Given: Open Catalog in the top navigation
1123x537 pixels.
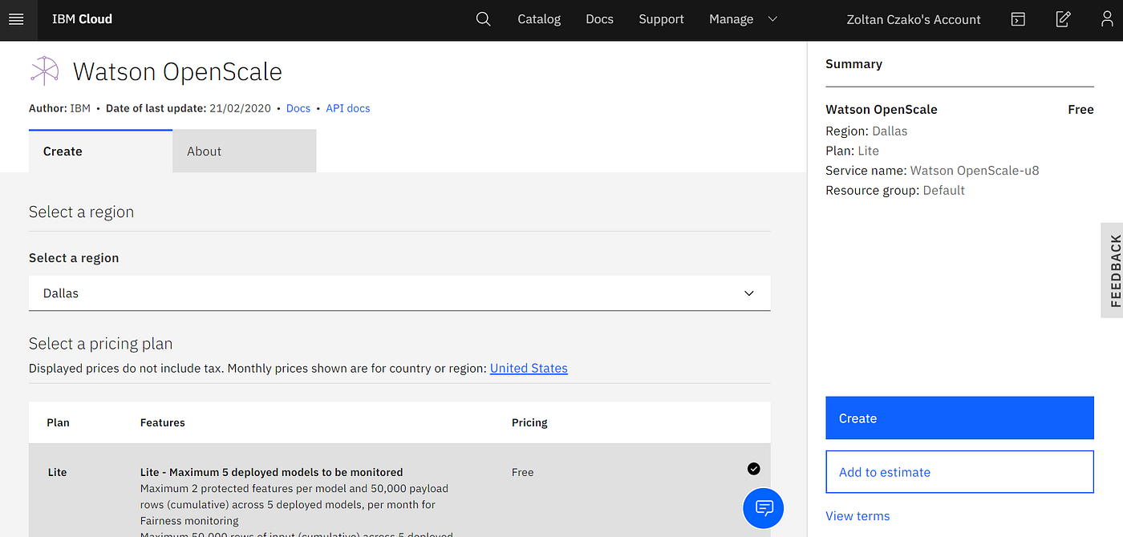Looking at the screenshot, I should pos(539,19).
